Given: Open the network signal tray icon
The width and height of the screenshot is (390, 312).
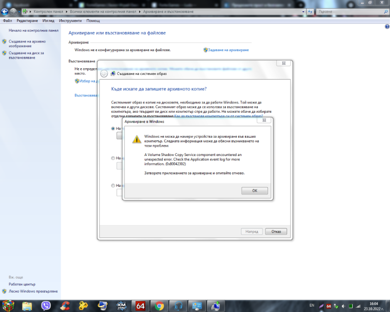Looking at the screenshot, I should pyautogui.click(x=358, y=306).
